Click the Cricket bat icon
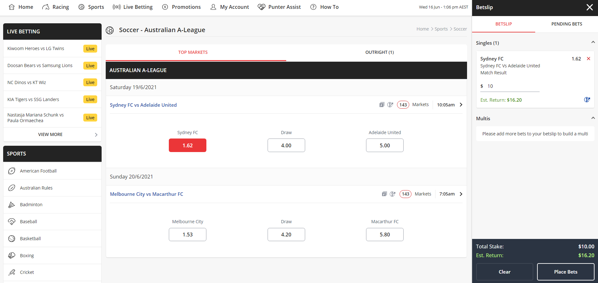This screenshot has width=598, height=283. [12, 272]
